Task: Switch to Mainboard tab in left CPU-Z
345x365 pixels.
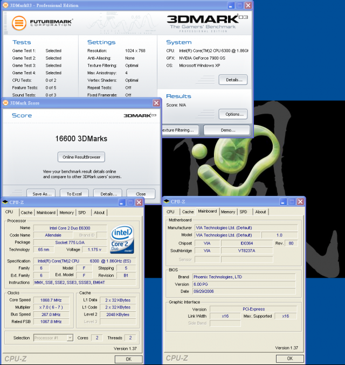Action: click(46, 213)
